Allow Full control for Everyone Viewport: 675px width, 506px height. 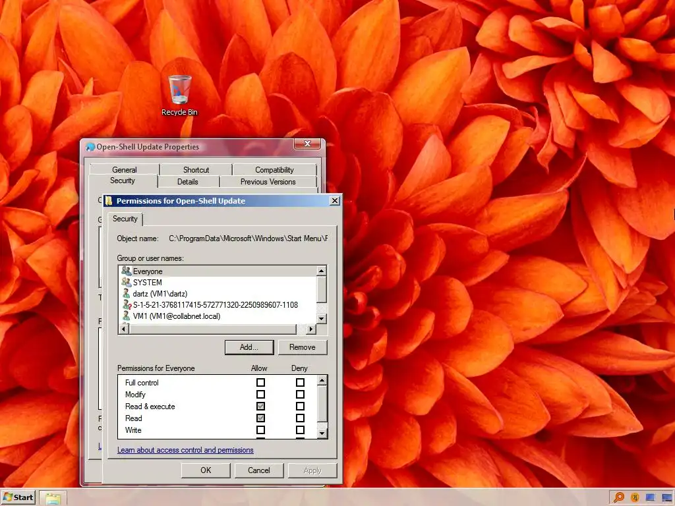pos(260,382)
